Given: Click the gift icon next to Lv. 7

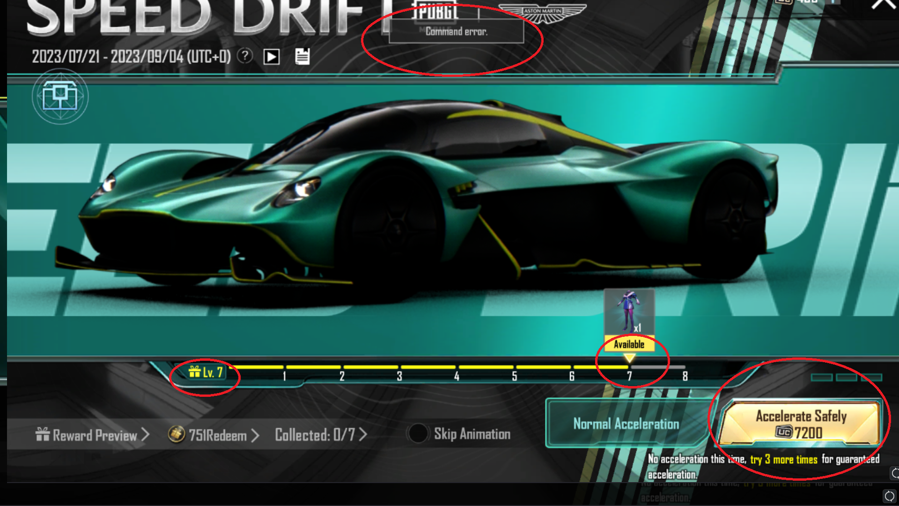Looking at the screenshot, I should coord(194,372).
